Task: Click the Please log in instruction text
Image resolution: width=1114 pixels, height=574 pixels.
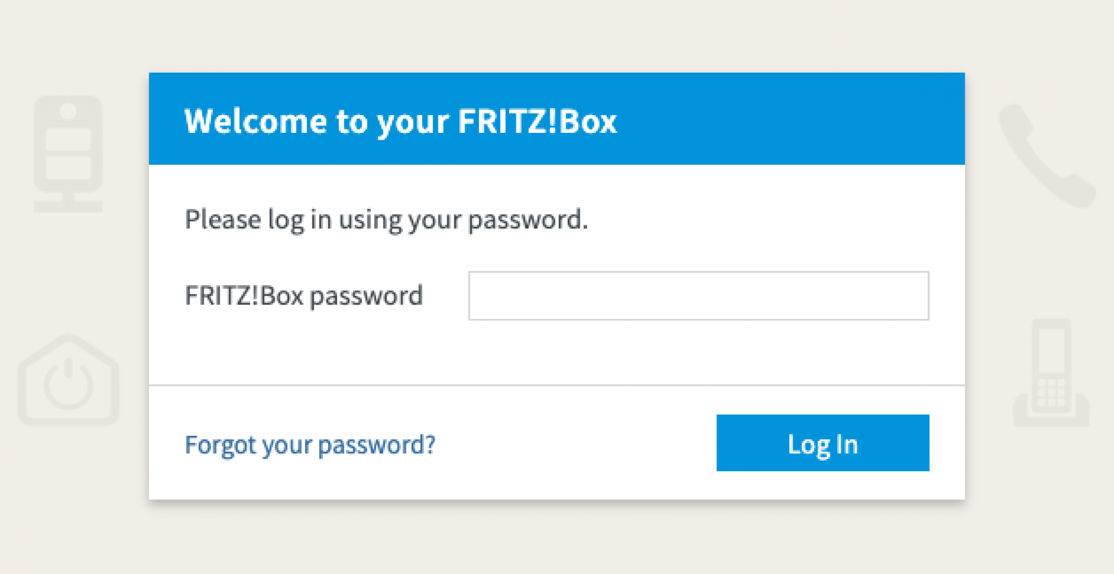Action: [x=386, y=220]
